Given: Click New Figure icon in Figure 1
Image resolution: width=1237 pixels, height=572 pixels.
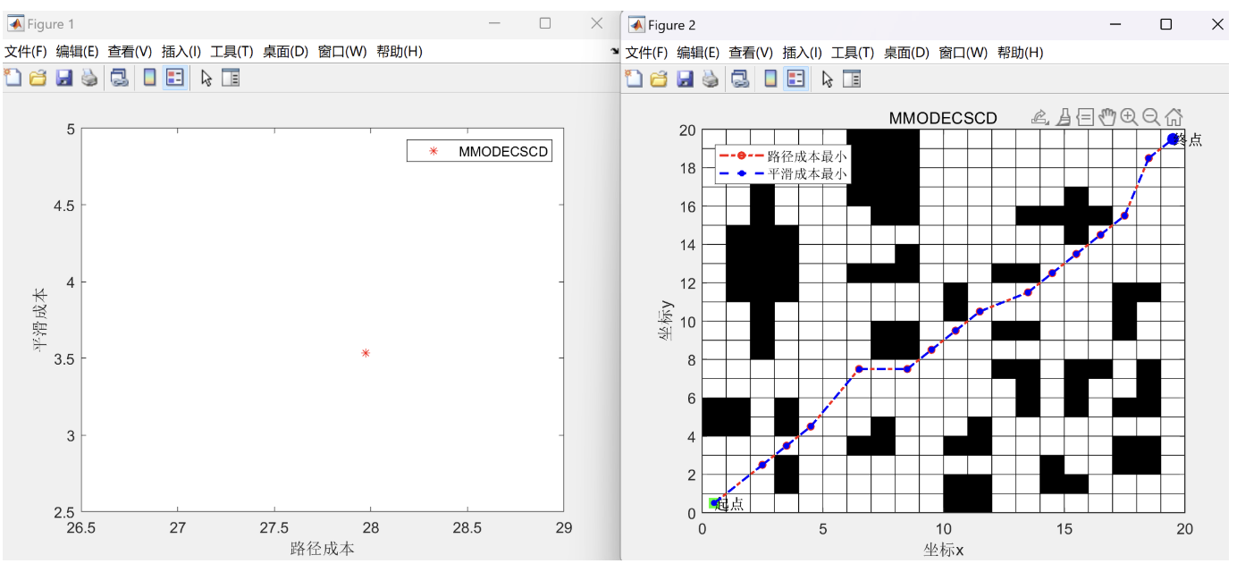Looking at the screenshot, I should 13,79.
